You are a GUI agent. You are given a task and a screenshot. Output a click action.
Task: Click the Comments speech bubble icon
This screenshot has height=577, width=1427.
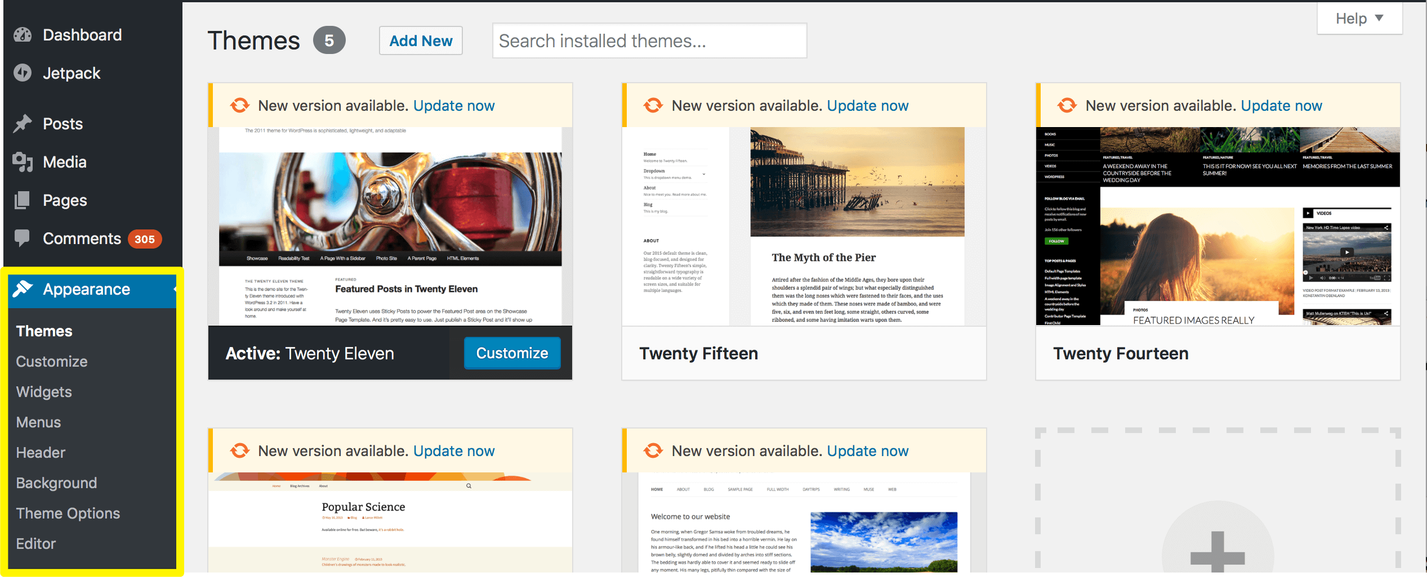coord(23,238)
